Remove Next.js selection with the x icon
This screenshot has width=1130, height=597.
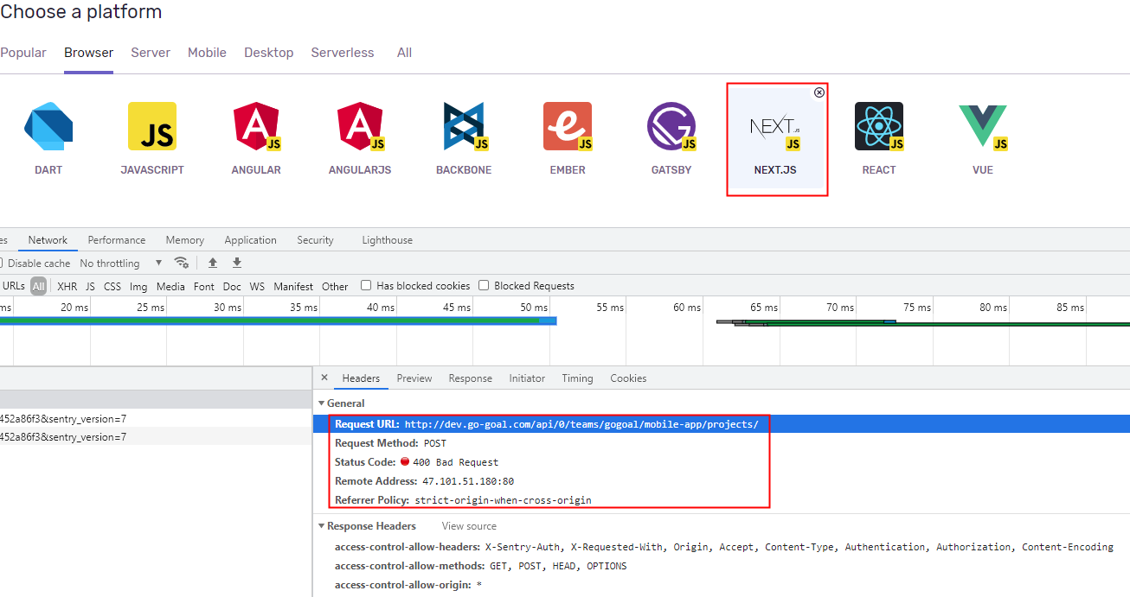(x=819, y=92)
